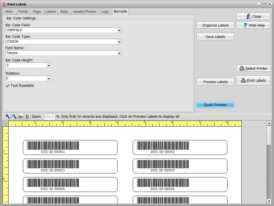Viewport: 274px width, 206px height.
Task: Select the Barcode tab
Action: tap(120, 11)
